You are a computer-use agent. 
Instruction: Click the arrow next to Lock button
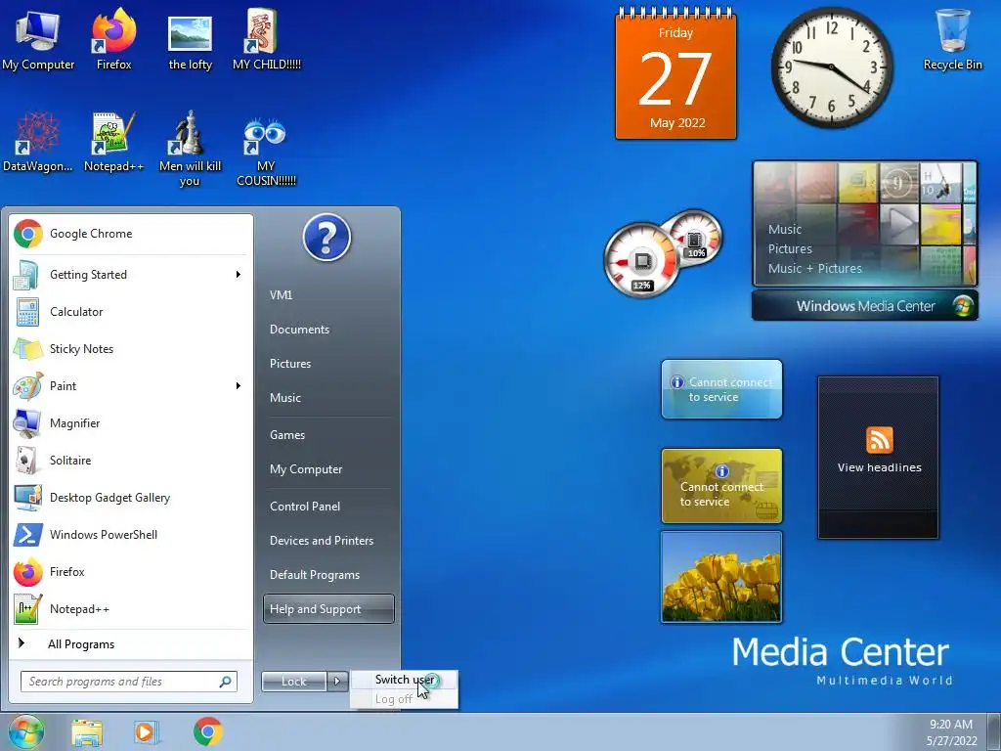coord(337,682)
